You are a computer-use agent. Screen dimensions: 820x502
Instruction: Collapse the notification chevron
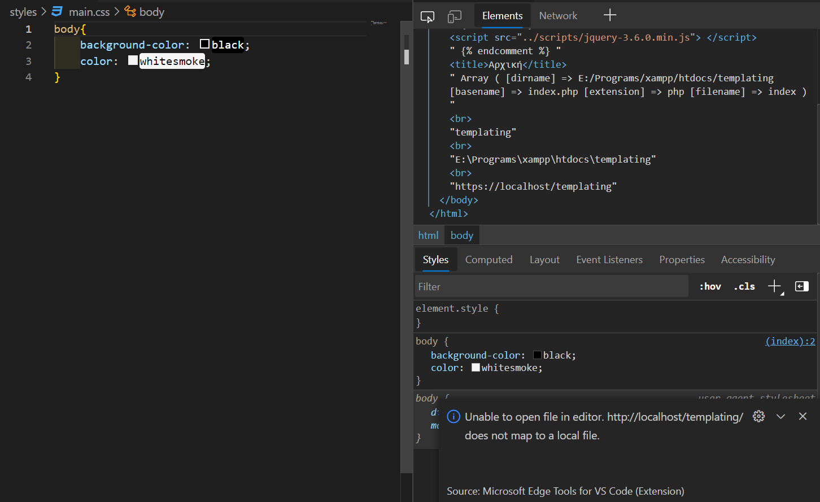pos(781,416)
